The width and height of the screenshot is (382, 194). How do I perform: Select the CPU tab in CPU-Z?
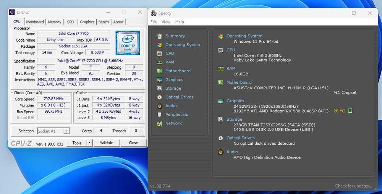17,22
